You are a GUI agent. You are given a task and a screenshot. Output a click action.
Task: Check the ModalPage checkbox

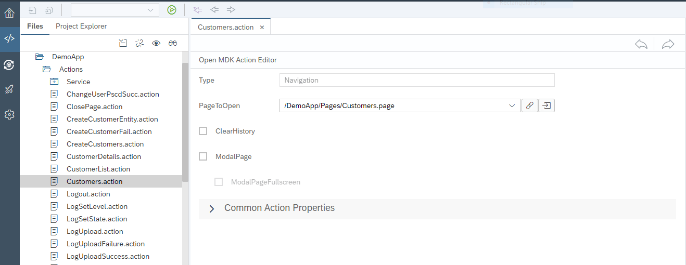(x=204, y=156)
